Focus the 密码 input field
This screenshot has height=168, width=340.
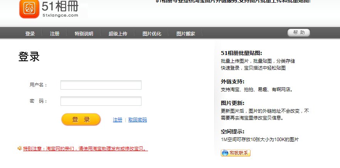(x=101, y=101)
